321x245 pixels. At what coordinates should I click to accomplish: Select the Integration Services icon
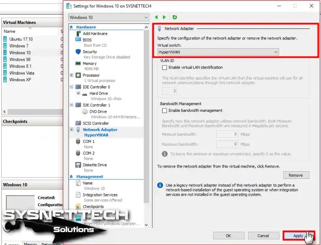78,195
